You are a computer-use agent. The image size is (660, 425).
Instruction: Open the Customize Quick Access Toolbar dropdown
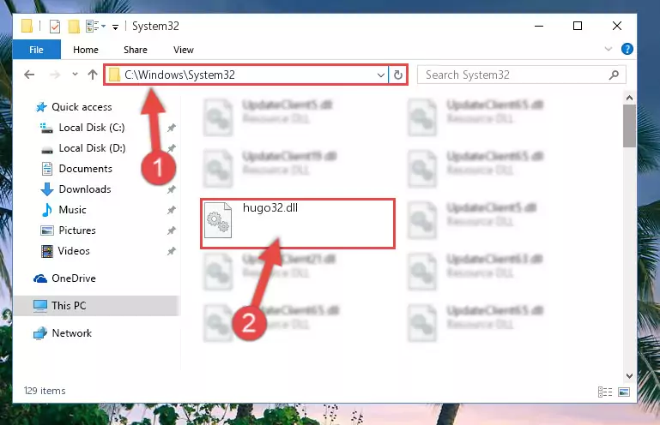coord(115,27)
